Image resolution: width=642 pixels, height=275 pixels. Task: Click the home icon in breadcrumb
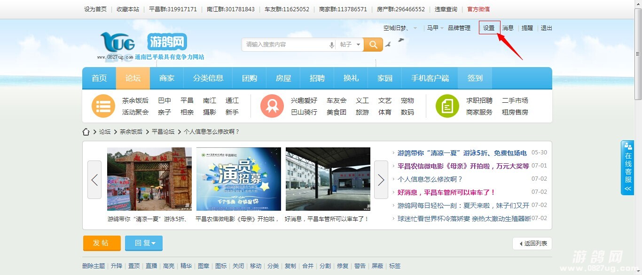point(86,132)
